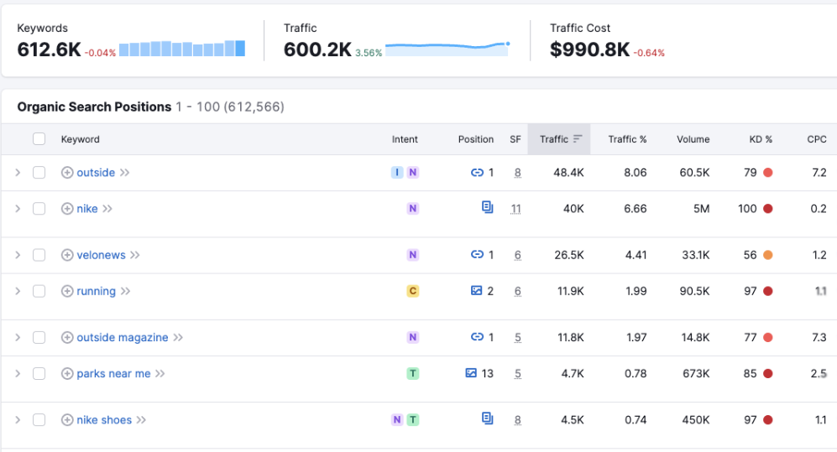The width and height of the screenshot is (837, 452).
Task: Click double-arrow icon after outside magazine
Action: click(178, 338)
